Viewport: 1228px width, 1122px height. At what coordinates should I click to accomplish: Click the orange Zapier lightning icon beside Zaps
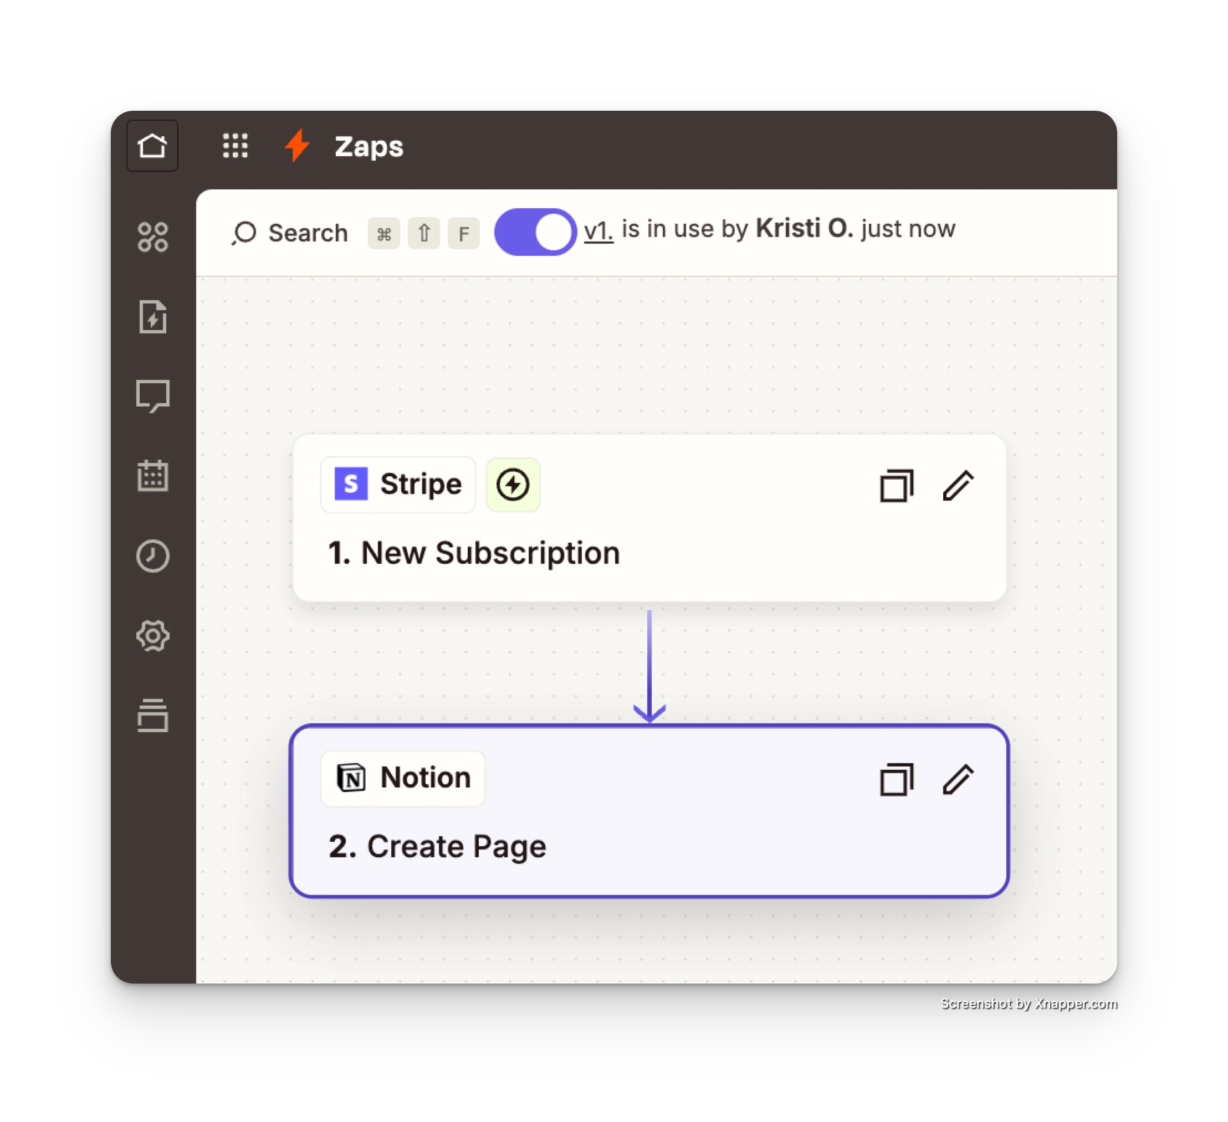pyautogui.click(x=296, y=146)
